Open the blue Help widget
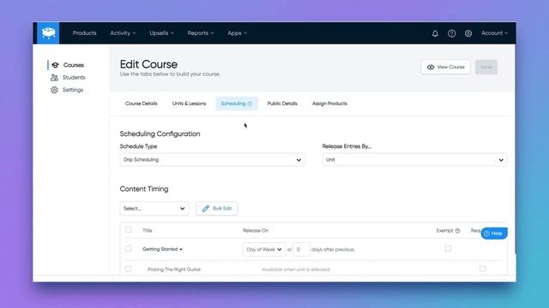Screen dimensions: 549x308 pos(494,234)
